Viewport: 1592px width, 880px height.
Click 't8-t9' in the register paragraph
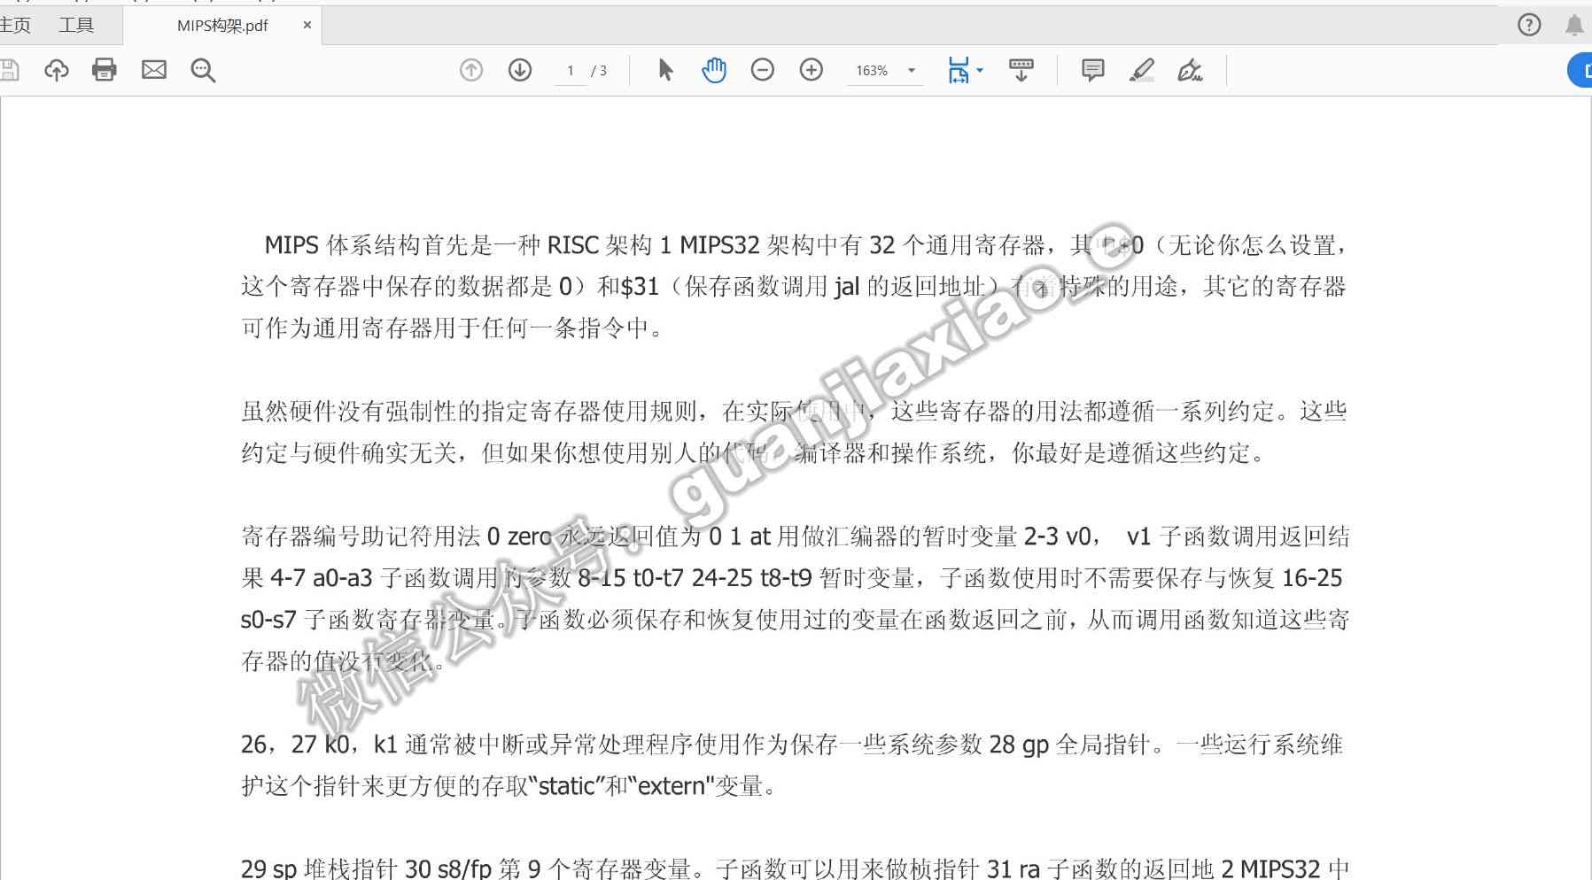786,578
